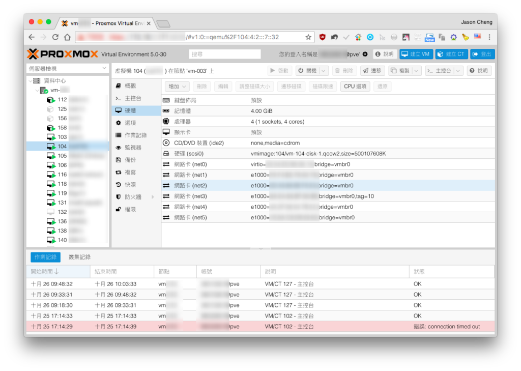Click the 遷移 migrate button
This screenshot has width=521, height=371.
[372, 70]
